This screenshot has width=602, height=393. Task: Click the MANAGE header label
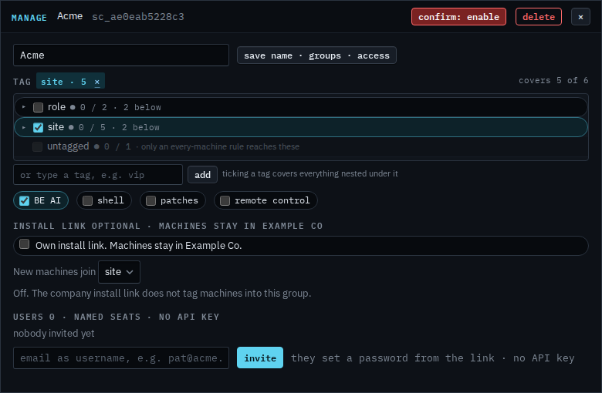[x=29, y=18]
